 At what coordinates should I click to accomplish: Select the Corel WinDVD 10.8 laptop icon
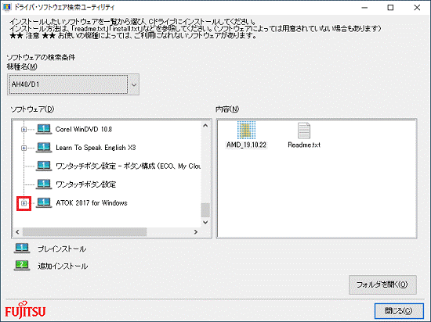pos(44,129)
